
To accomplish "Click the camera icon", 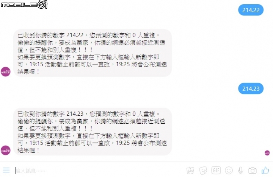I will tap(252, 171).
